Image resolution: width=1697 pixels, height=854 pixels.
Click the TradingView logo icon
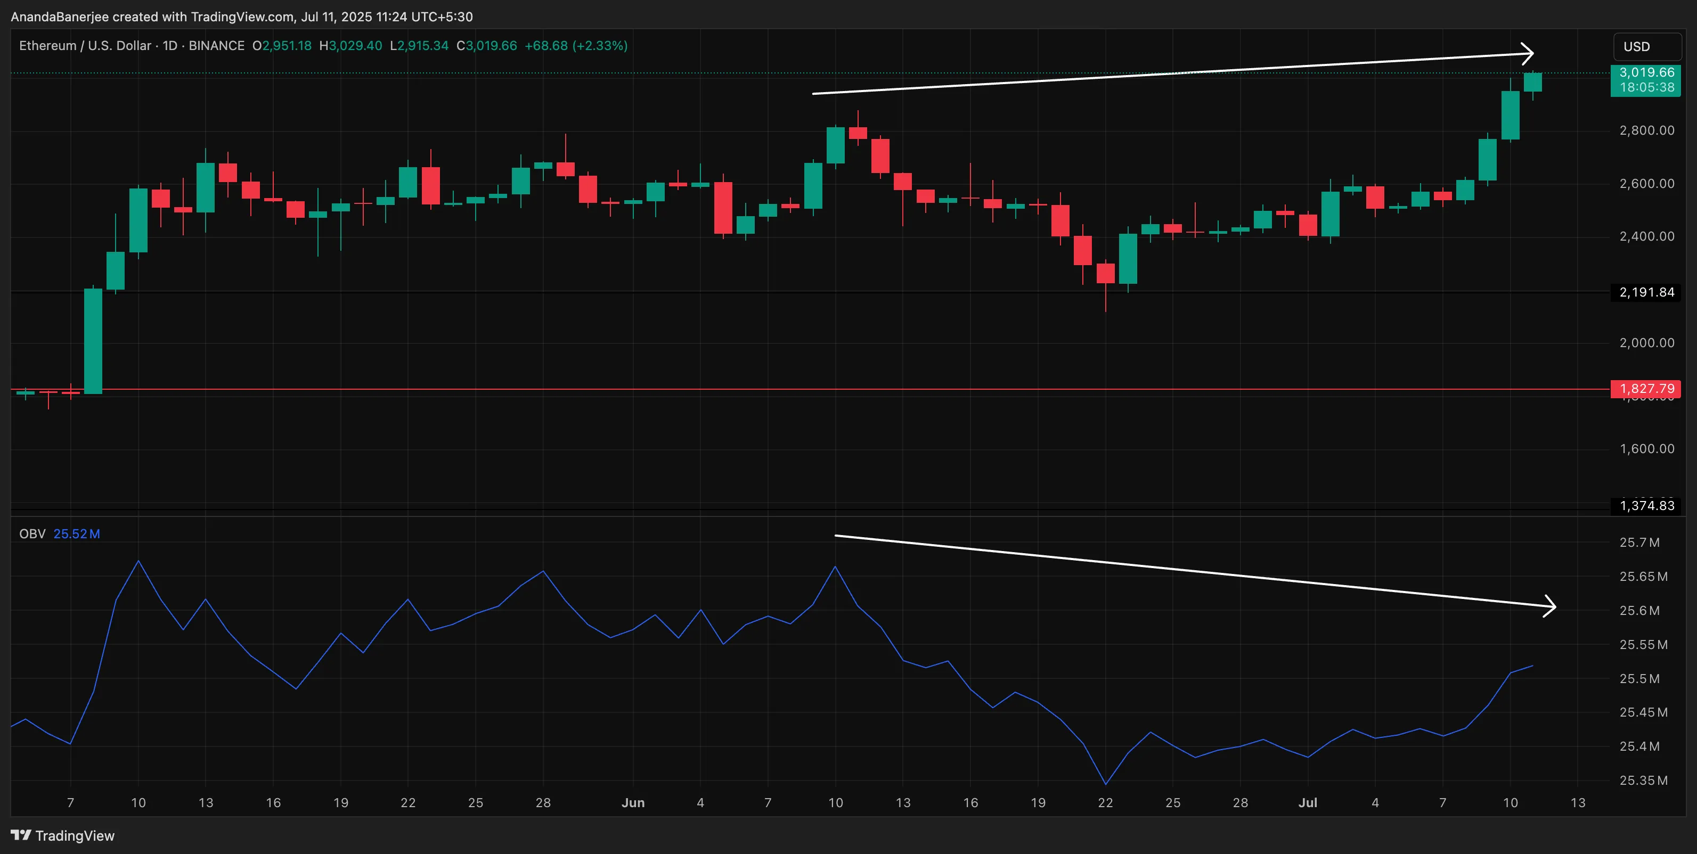(21, 835)
